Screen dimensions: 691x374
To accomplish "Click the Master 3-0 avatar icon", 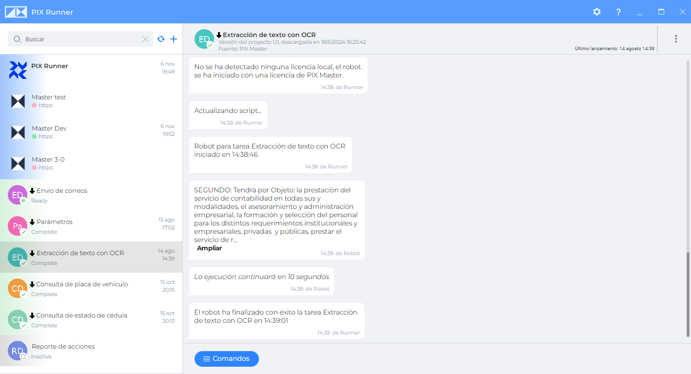I will click(x=18, y=164).
